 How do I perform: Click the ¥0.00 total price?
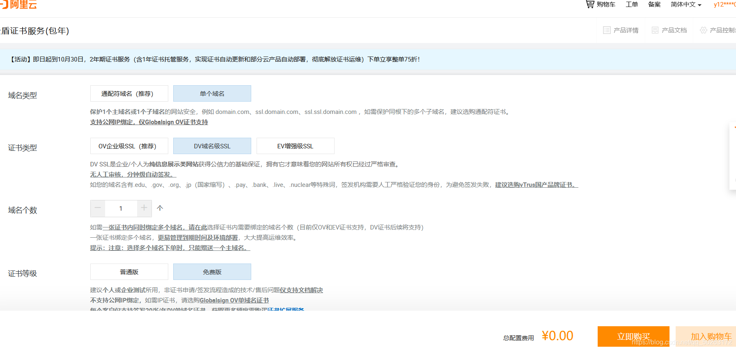coord(557,336)
